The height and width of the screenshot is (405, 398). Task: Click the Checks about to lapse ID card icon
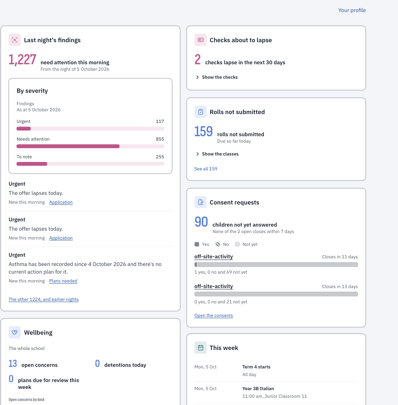click(200, 40)
